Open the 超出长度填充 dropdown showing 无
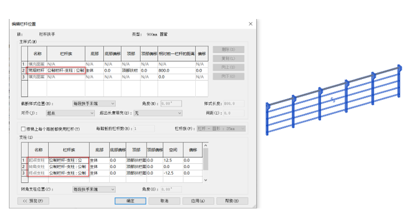The height and width of the screenshot is (215, 417). [158, 113]
